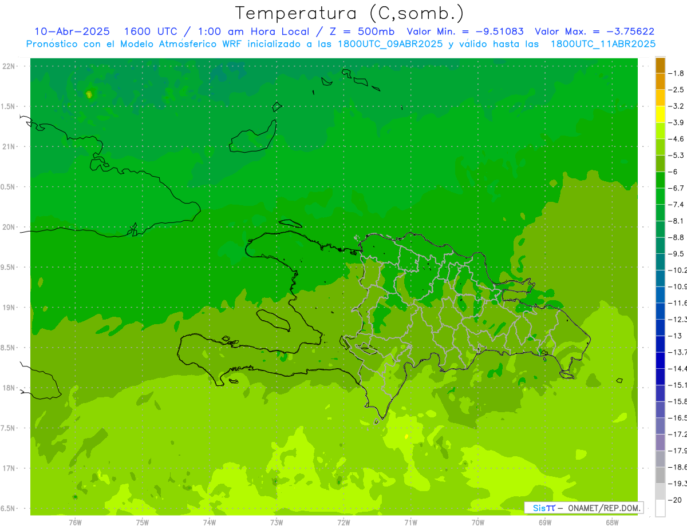
Task: Click the '76W' longitude label
Action: [75, 523]
